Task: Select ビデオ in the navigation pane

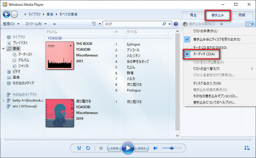Action: pyautogui.click(x=16, y=72)
